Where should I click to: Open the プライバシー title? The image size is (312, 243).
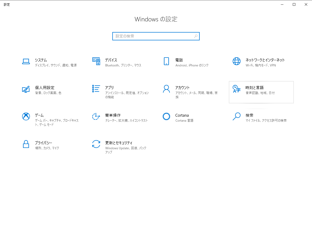click(x=43, y=143)
